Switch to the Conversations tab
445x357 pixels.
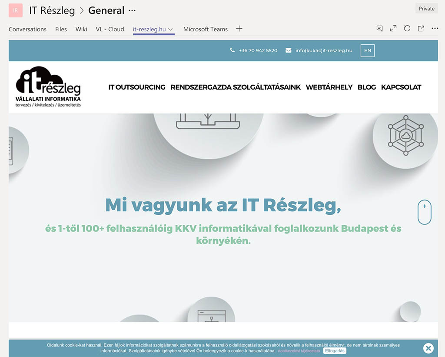[27, 29]
